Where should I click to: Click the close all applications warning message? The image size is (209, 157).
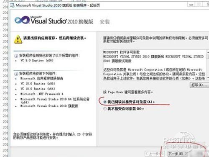click(x=55, y=38)
